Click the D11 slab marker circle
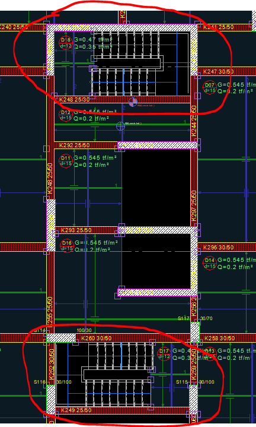256x427 pixels. coord(66,161)
